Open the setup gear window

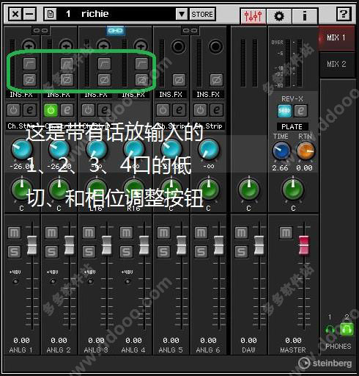point(279,16)
